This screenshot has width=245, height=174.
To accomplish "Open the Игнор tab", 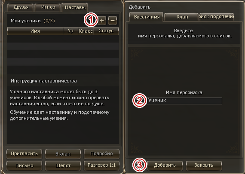I will click(x=48, y=7).
